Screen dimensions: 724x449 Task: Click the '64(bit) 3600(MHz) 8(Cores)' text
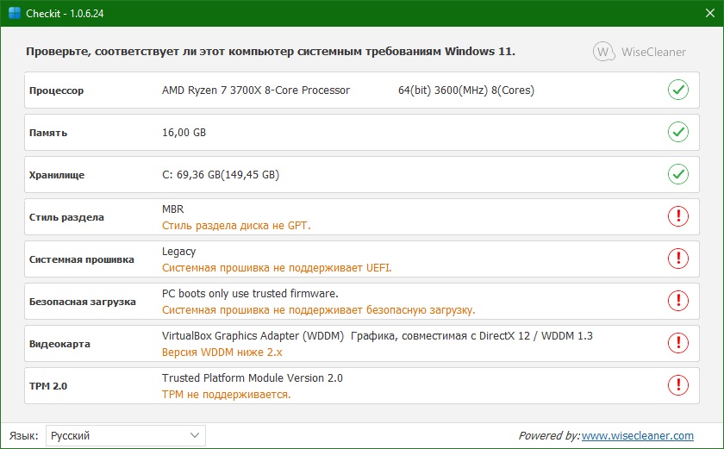[x=466, y=90]
